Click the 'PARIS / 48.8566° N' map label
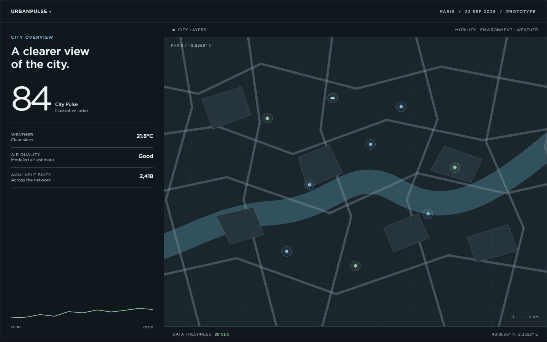The height and width of the screenshot is (342, 547). pyautogui.click(x=191, y=46)
